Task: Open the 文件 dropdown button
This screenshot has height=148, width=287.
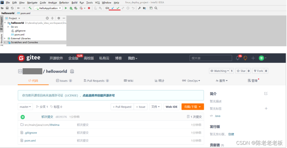Action: [155, 107]
